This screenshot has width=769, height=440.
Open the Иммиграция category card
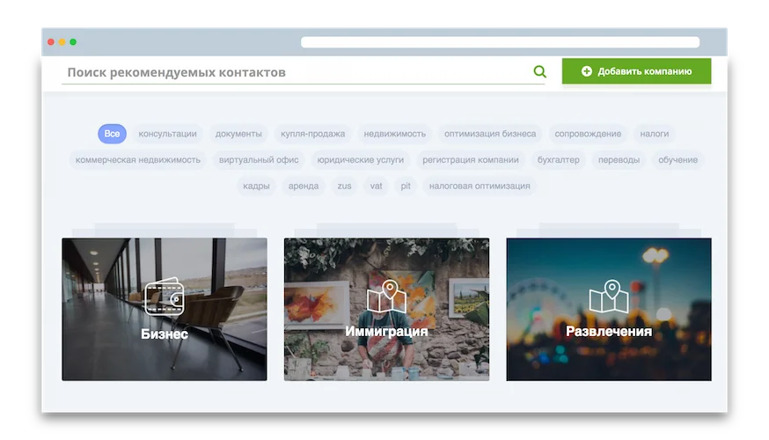coord(386,309)
